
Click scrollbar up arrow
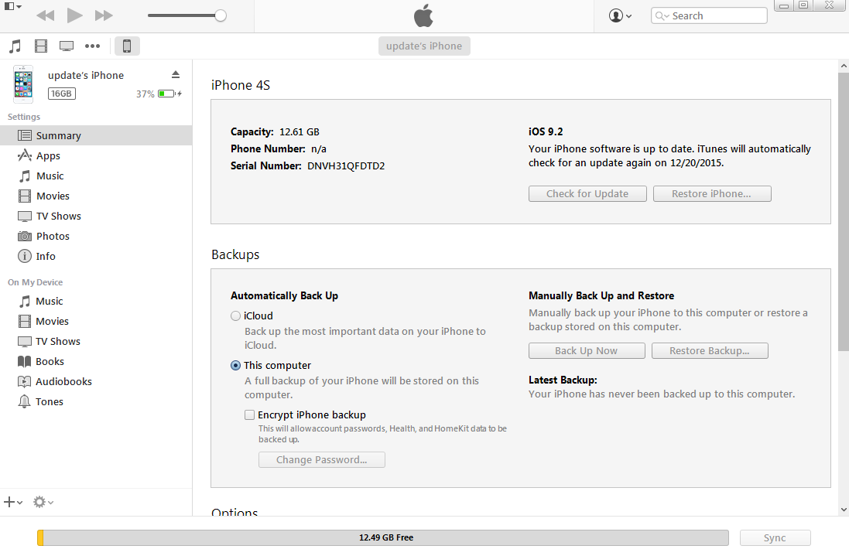pos(844,66)
